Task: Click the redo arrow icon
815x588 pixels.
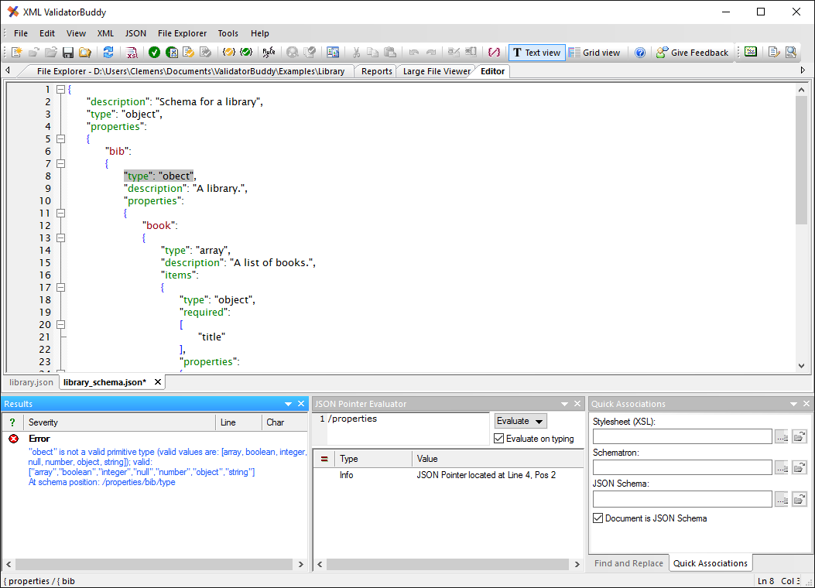Action: pyautogui.click(x=431, y=52)
